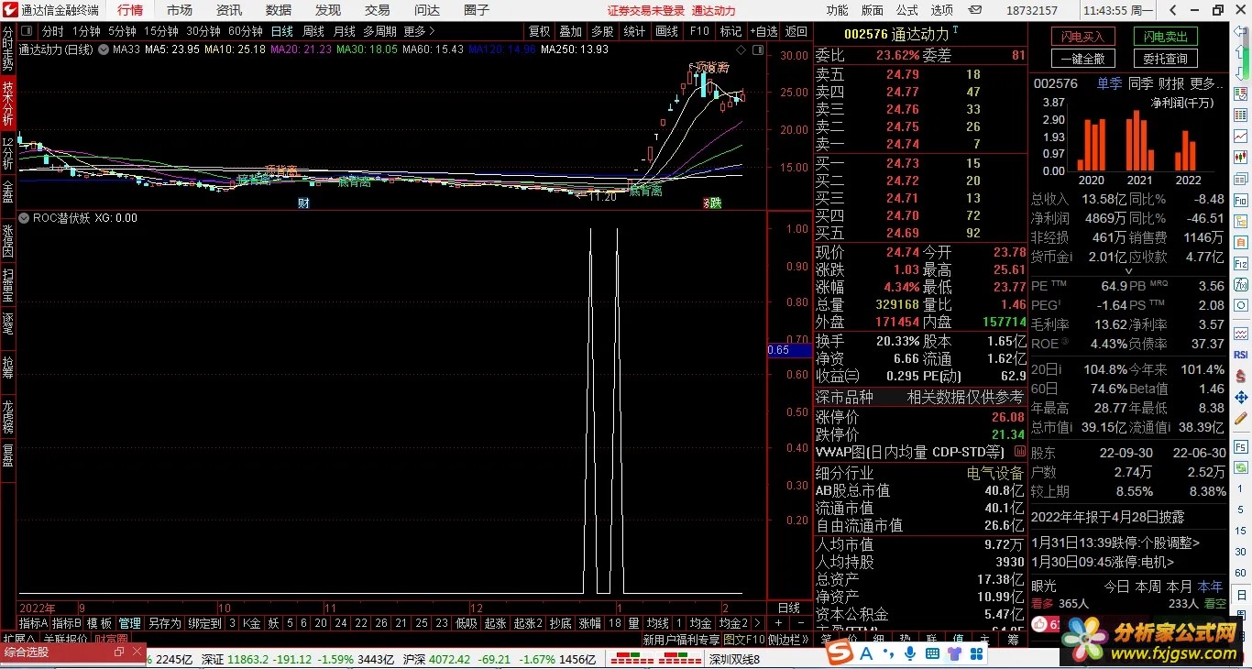Screen dimensions: 1252x669
Task: Click the 0.65 value marker on indicator axis
Action: pos(788,350)
